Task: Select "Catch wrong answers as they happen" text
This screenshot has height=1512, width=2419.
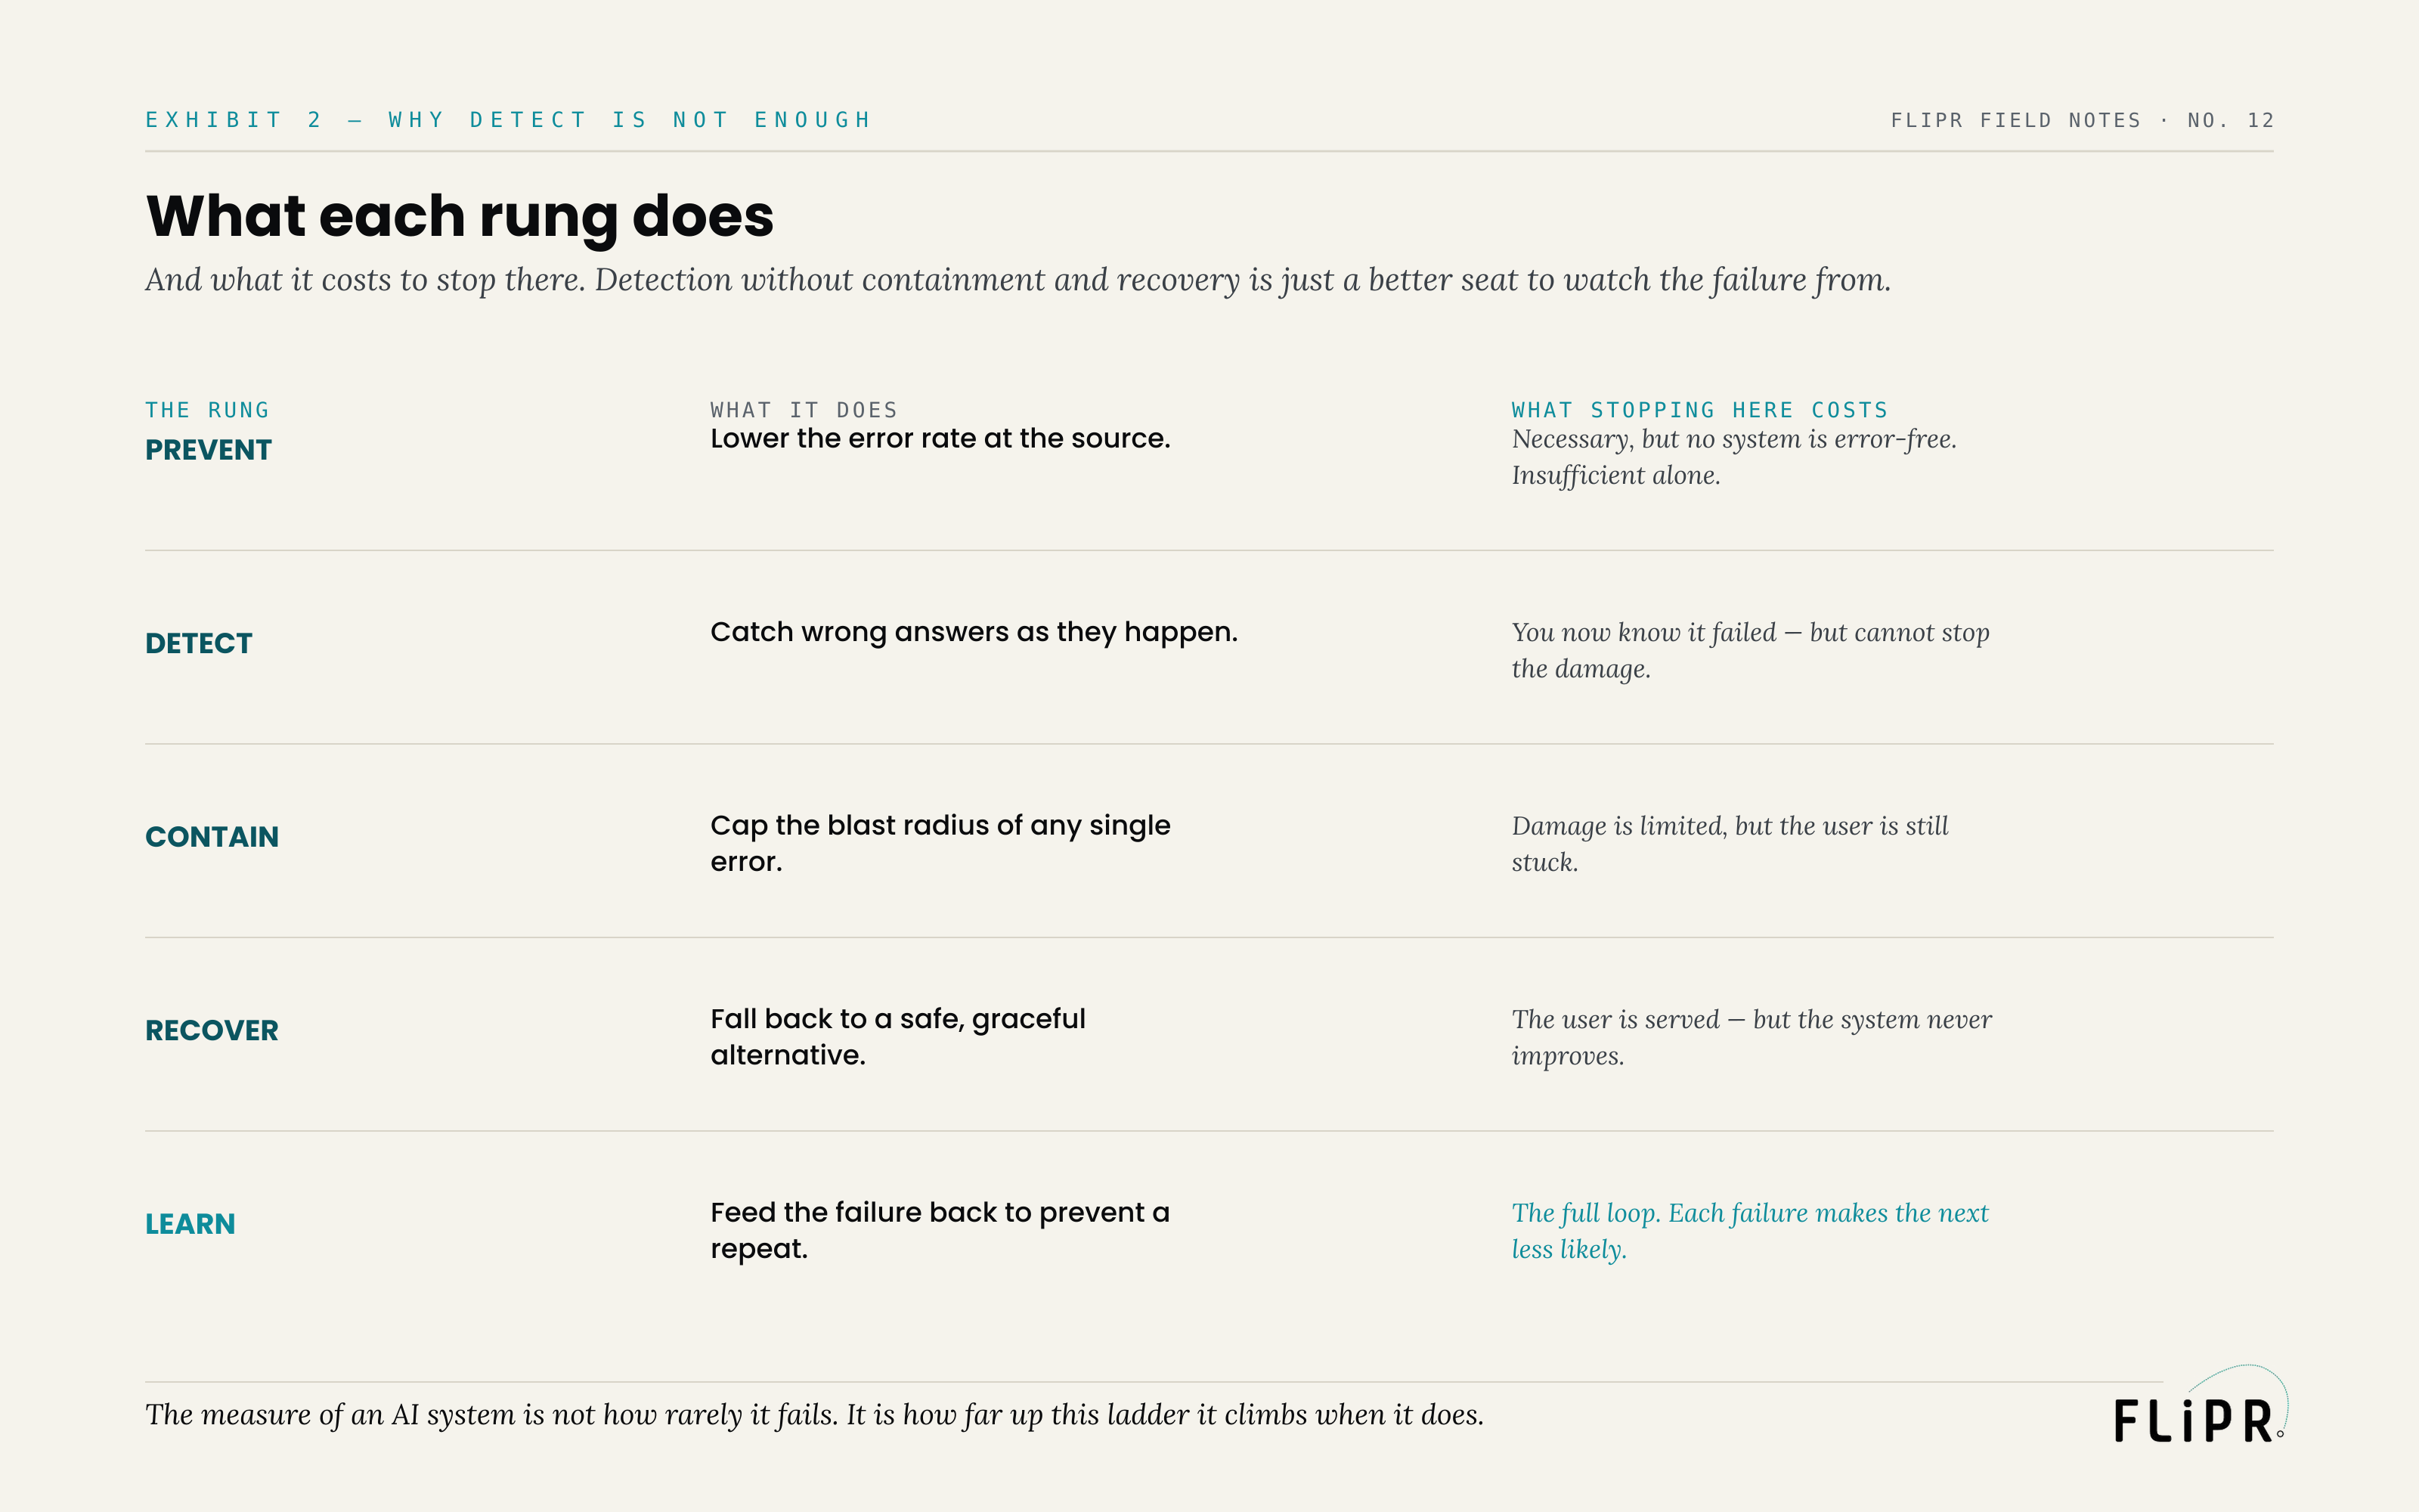Action: (x=974, y=632)
